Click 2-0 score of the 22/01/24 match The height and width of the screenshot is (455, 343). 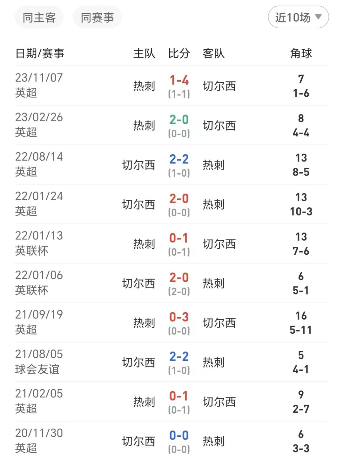point(179,198)
